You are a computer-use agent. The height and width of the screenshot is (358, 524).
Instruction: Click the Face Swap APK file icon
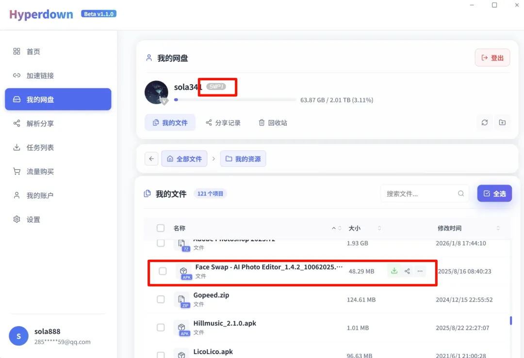pyautogui.click(x=184, y=272)
